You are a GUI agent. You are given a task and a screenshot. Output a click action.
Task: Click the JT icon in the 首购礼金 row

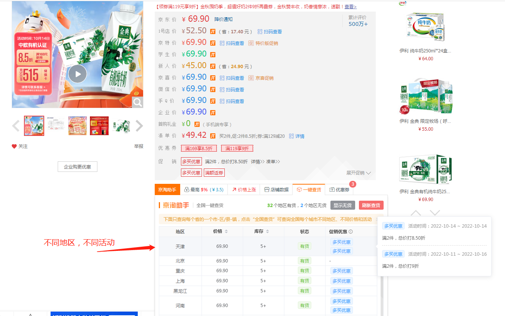pyautogui.click(x=197, y=124)
